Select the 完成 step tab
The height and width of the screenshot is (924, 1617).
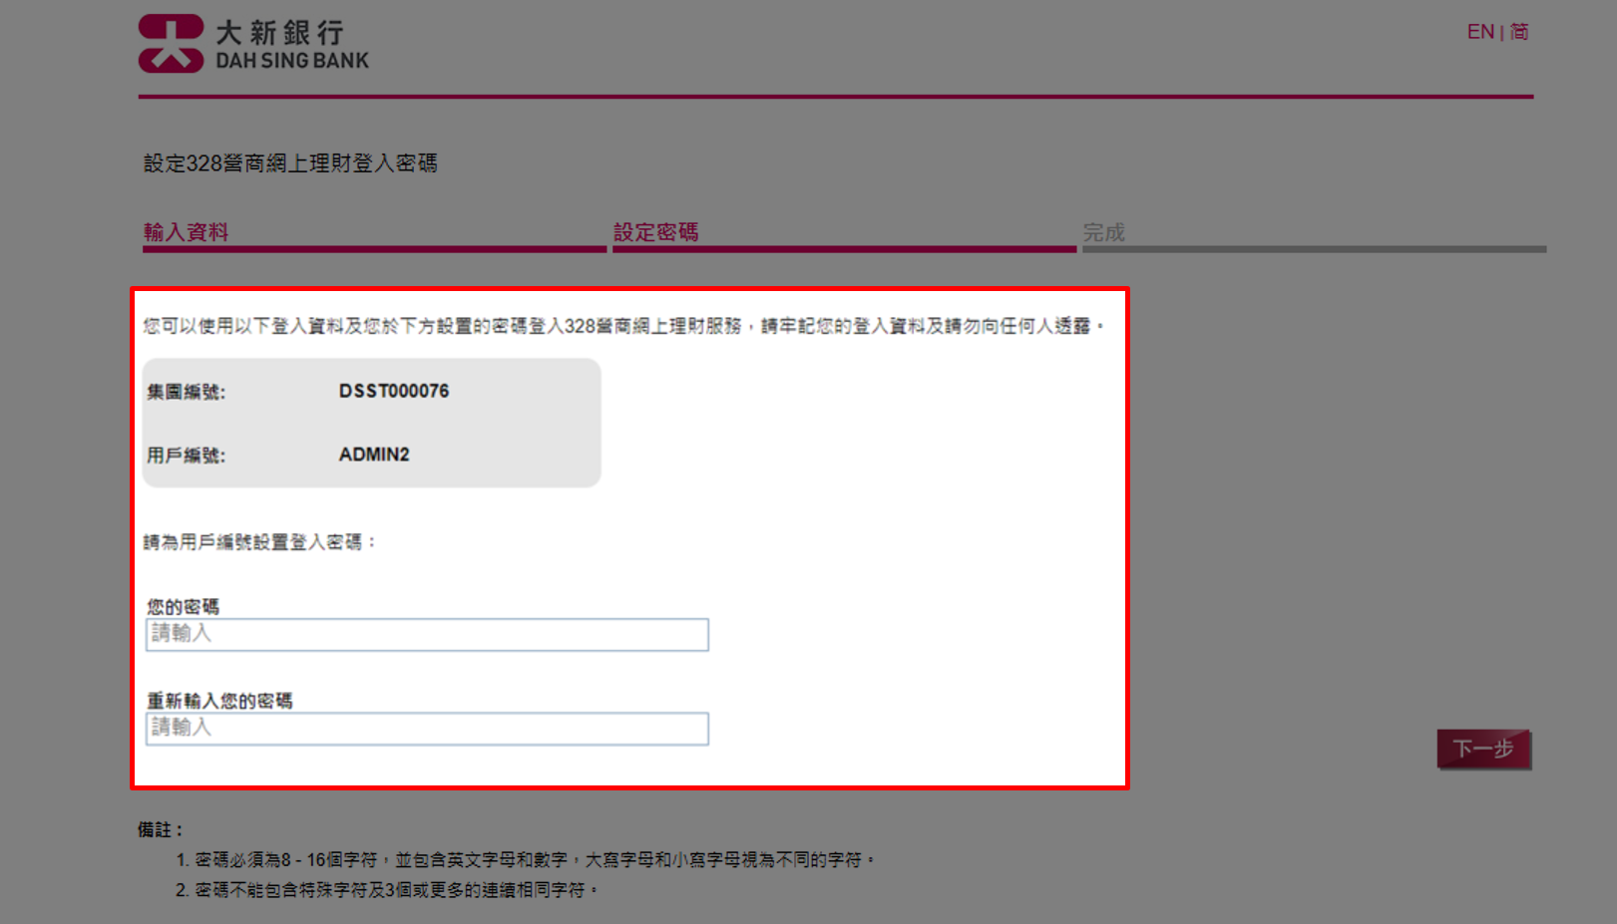point(1103,232)
